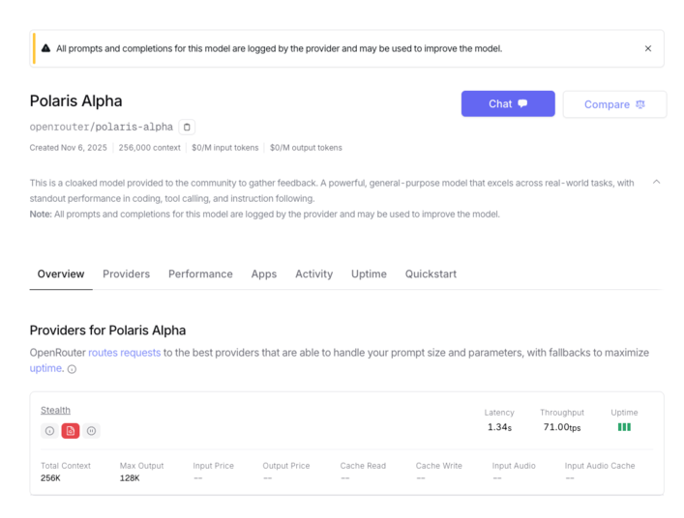Open the Stealth provider link
Image resolution: width=684 pixels, height=518 pixels.
pos(55,411)
